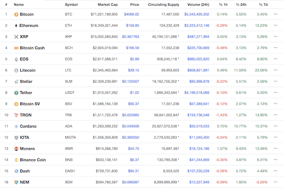Sort table by Market Cap column header
Viewport: 284px width, 188px height.
[x=107, y=5]
